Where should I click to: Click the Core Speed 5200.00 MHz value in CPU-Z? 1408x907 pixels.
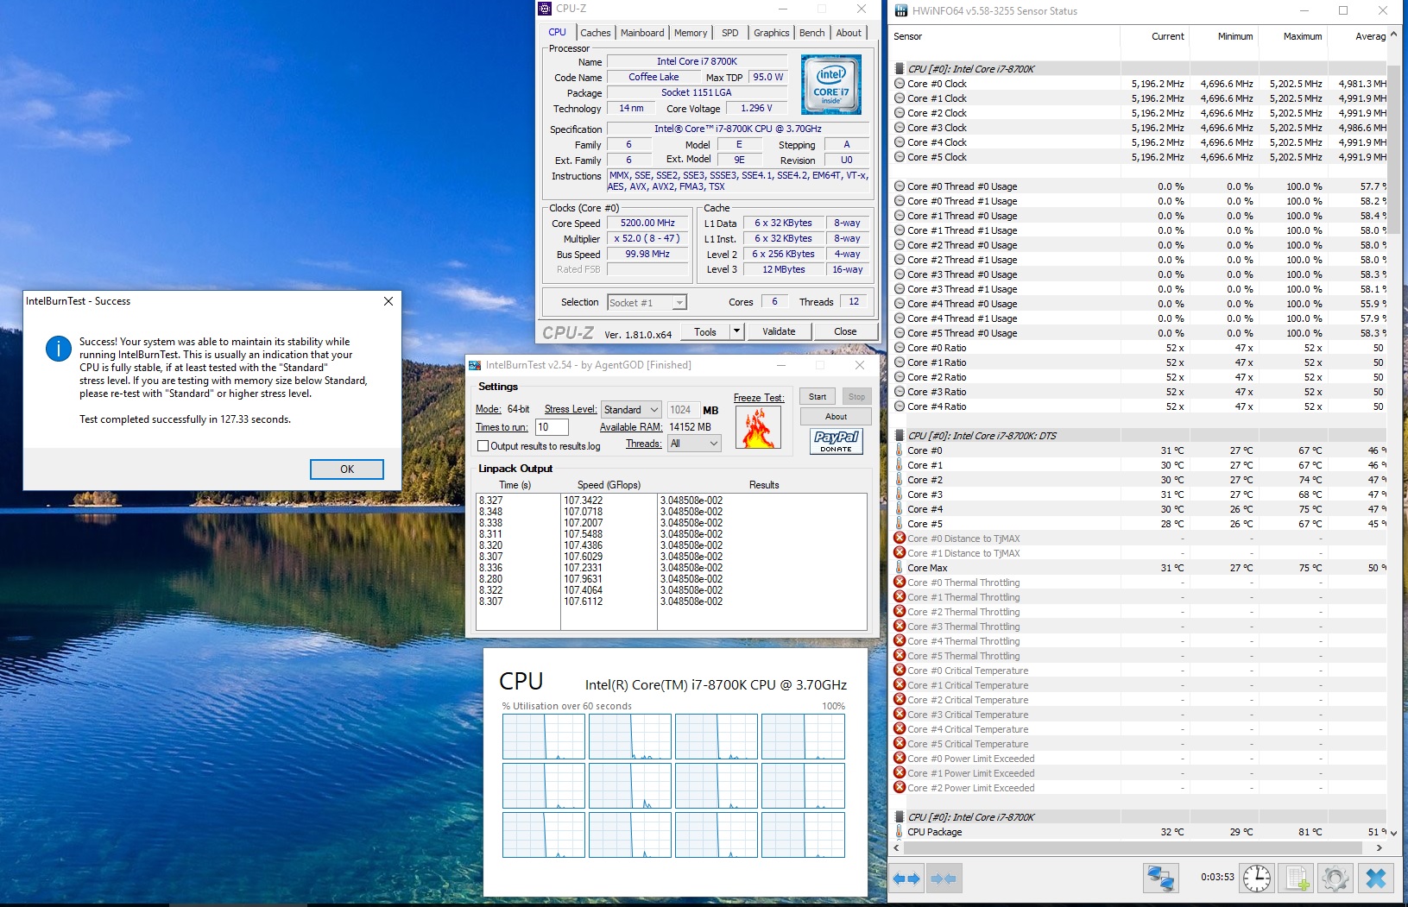[x=647, y=223]
